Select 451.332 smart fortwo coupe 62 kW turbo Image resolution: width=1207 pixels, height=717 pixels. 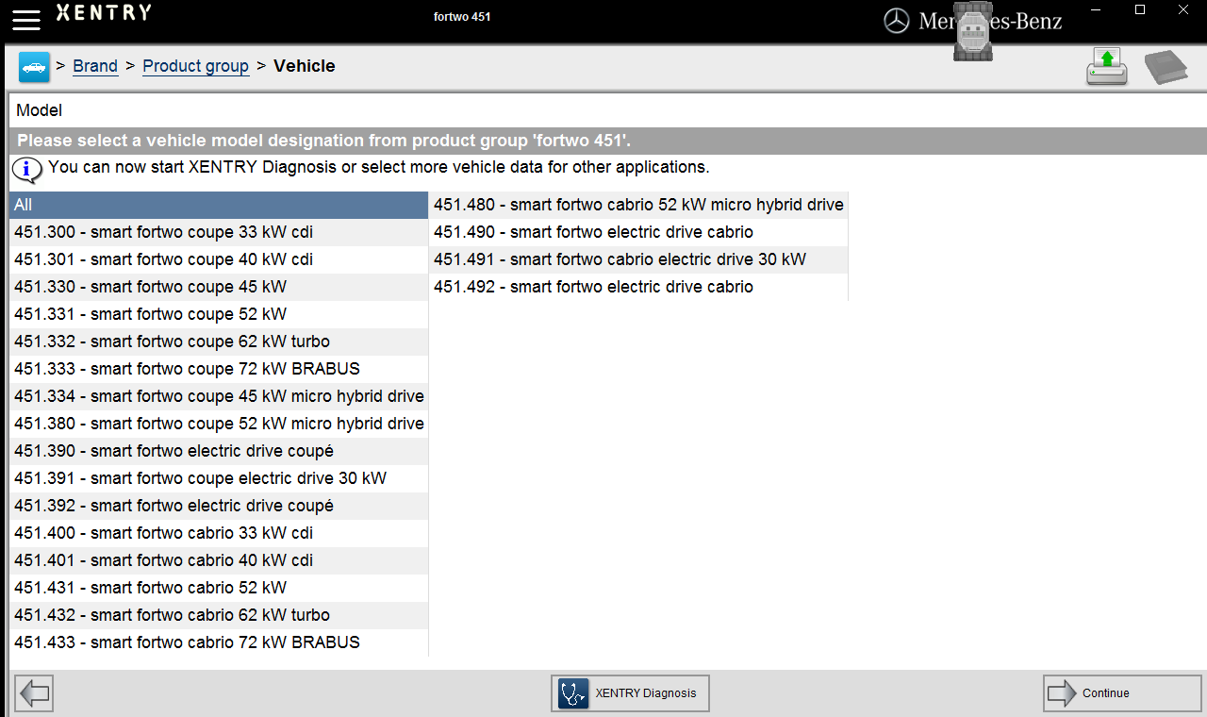coord(219,342)
